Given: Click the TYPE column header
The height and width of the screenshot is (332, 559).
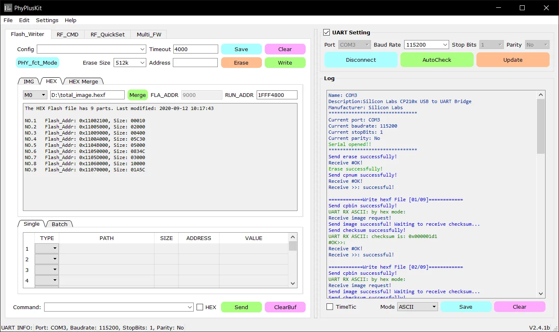Looking at the screenshot, I should [47, 238].
